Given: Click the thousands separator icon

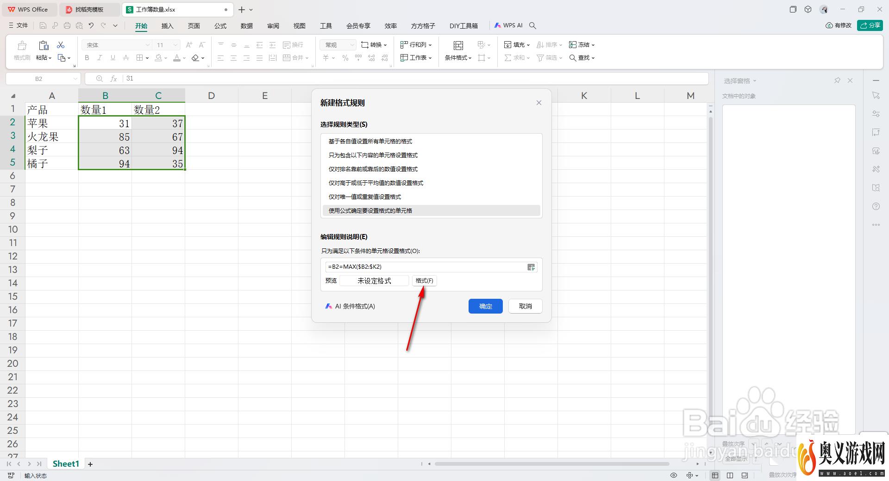Looking at the screenshot, I should [358, 58].
